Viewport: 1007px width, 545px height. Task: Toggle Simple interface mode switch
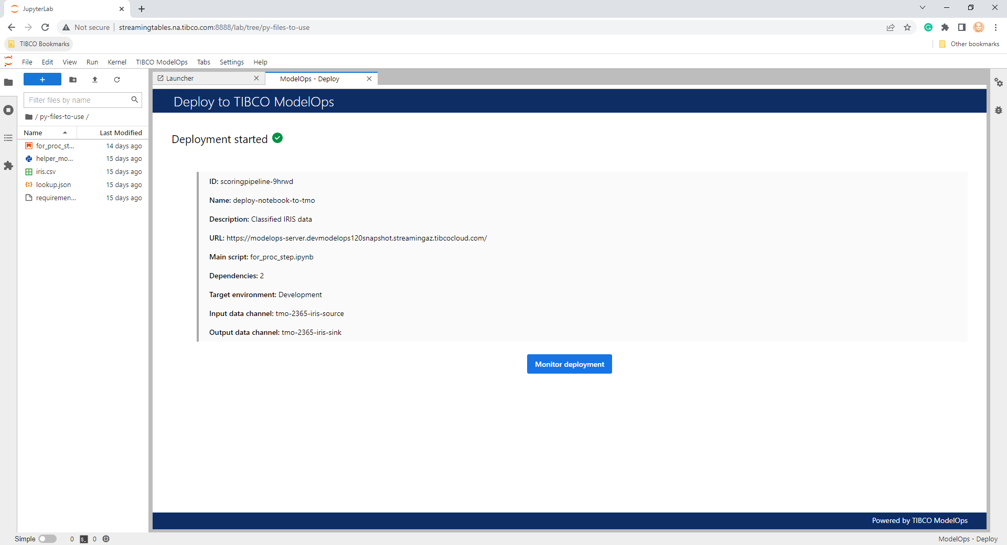tap(47, 539)
